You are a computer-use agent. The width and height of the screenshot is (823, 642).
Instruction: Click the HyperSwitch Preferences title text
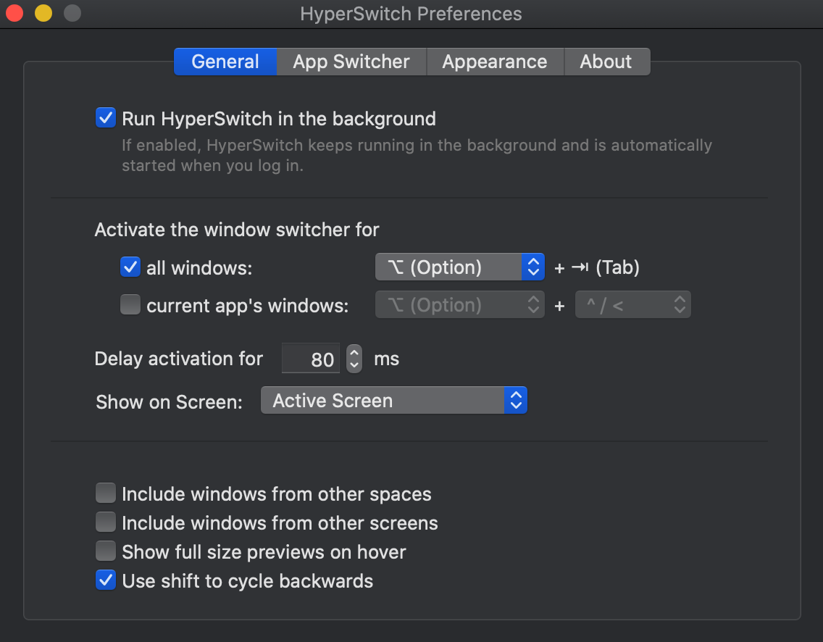[x=411, y=14]
